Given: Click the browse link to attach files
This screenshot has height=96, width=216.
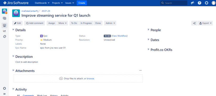Looking at the screenshot, I should 90,79.
